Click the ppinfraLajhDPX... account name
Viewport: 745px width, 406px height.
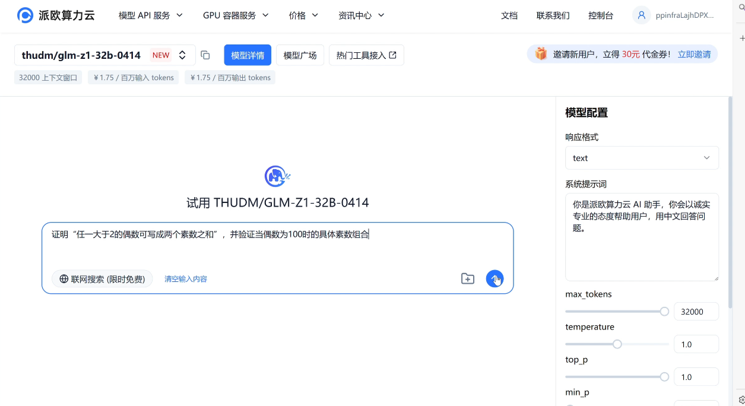(684, 16)
